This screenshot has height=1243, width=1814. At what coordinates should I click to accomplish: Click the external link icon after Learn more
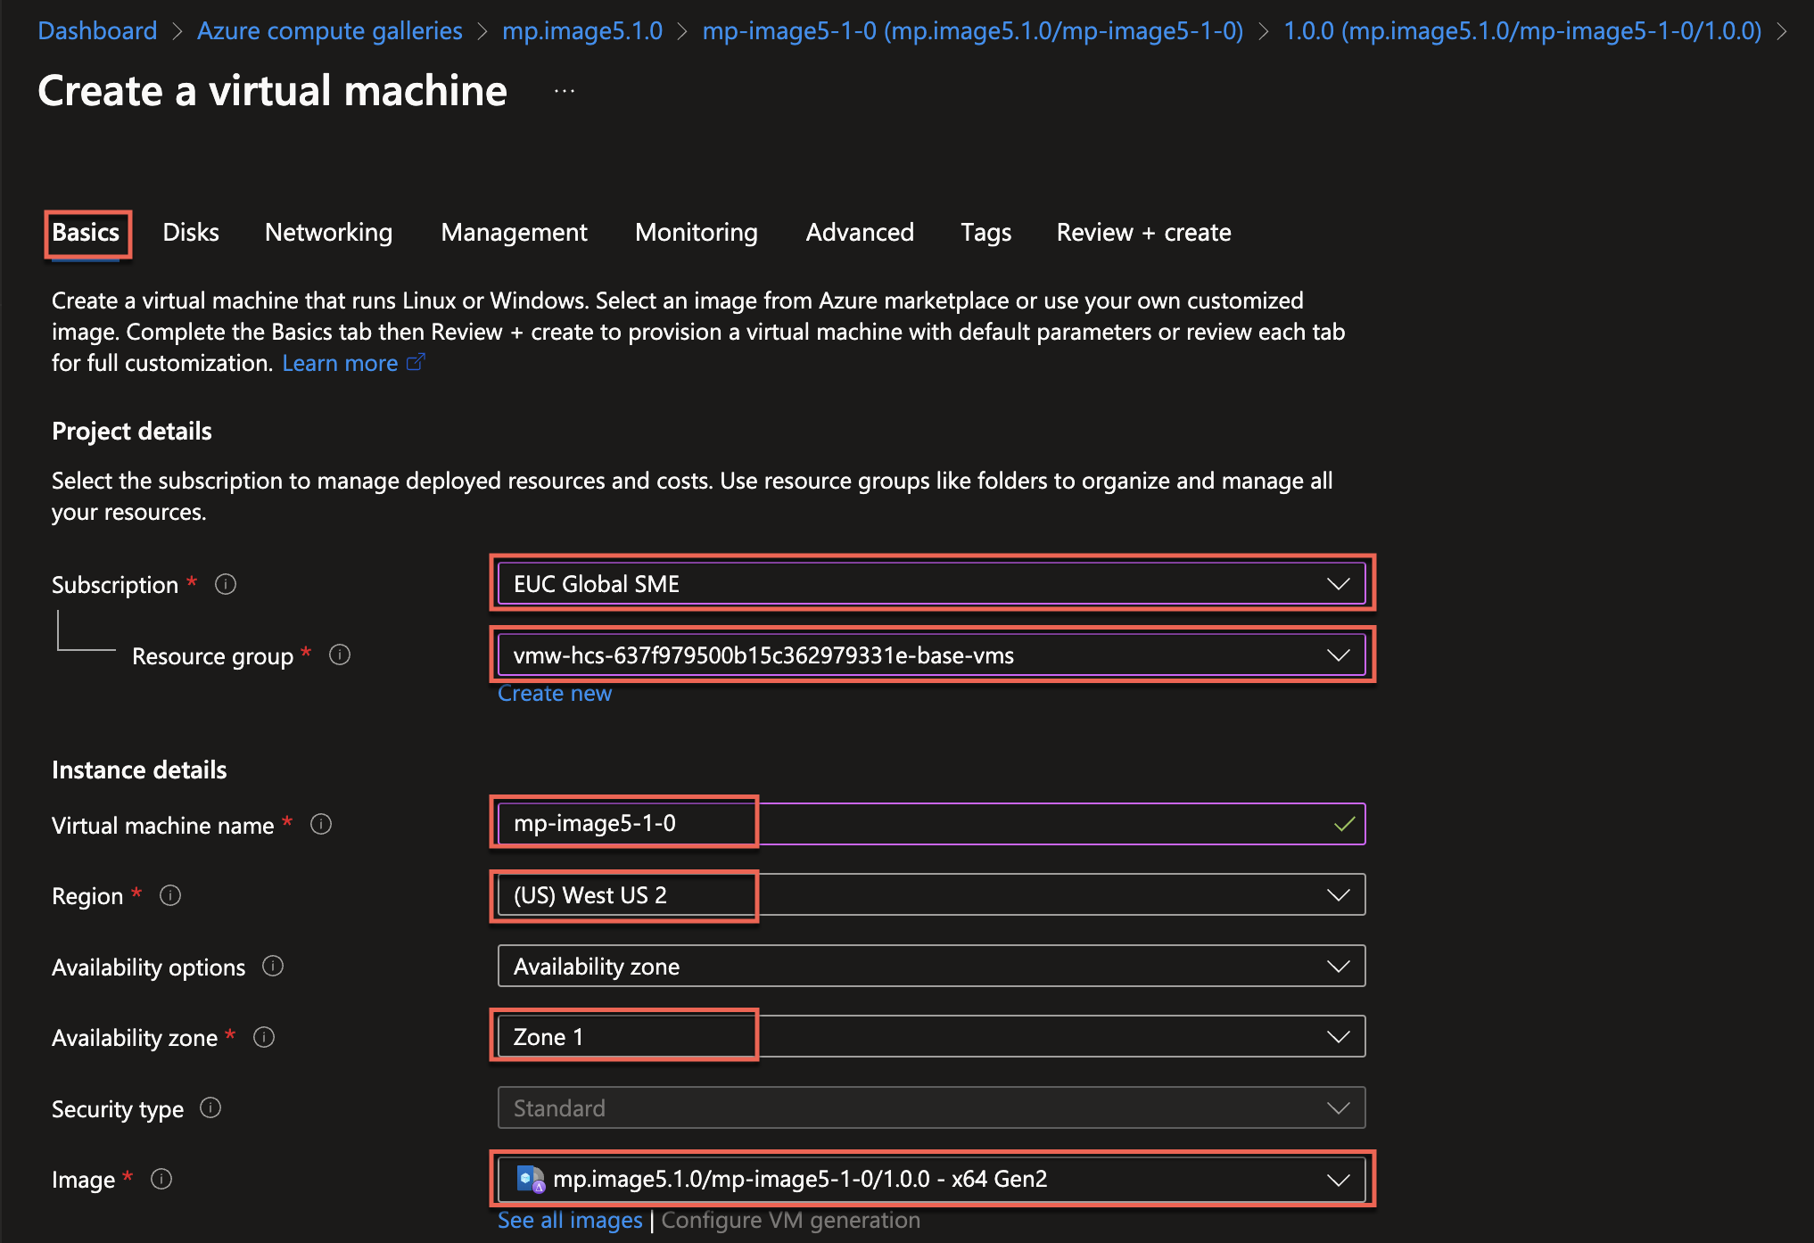(416, 362)
